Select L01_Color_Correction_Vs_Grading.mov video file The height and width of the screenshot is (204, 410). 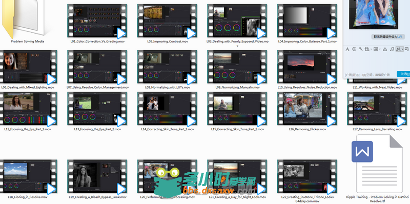tap(97, 24)
